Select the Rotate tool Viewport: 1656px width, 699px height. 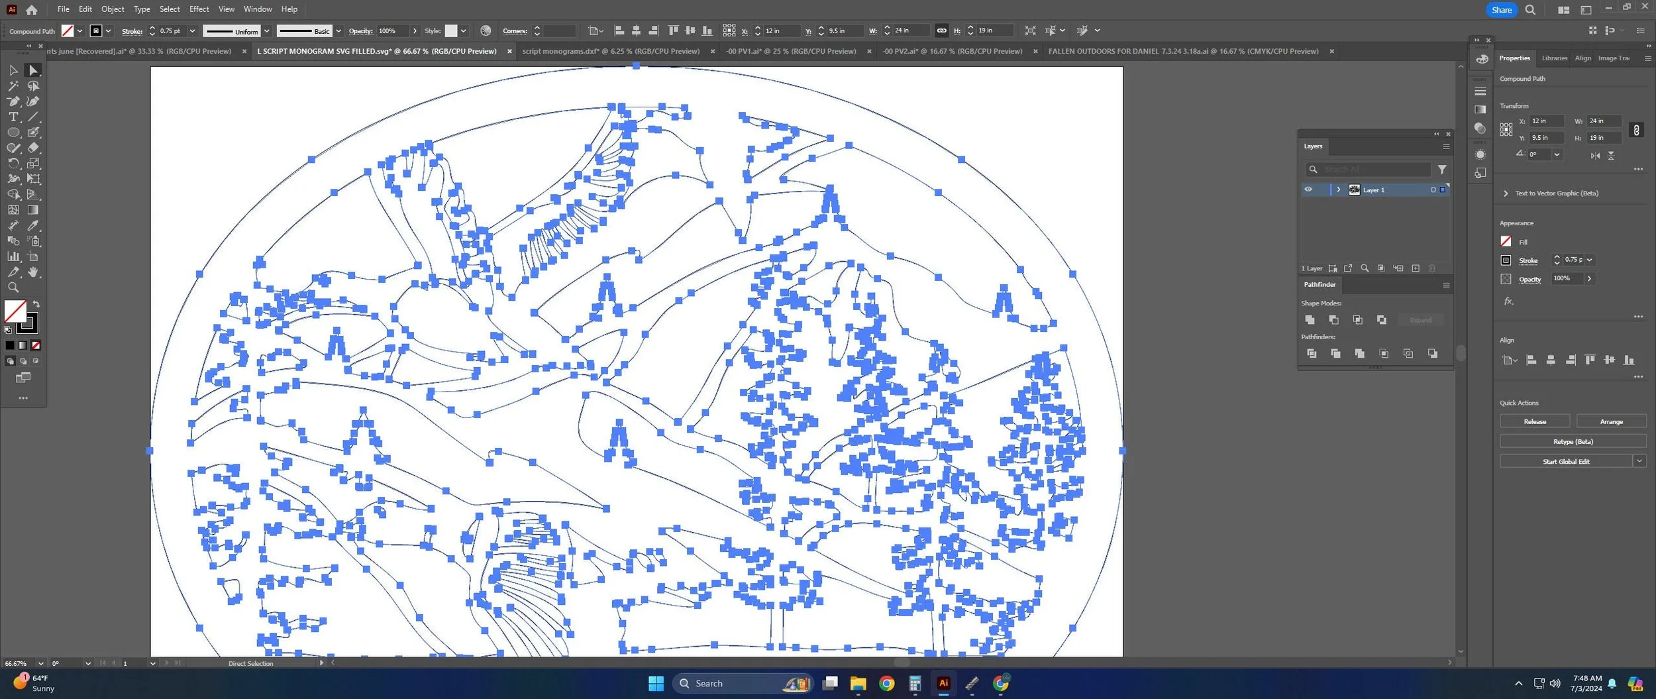click(13, 163)
